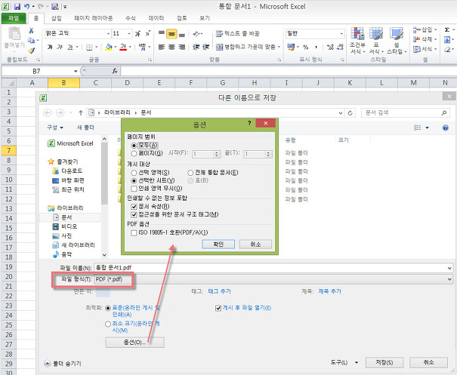This screenshot has height=375, width=457.
Task: Open the 파일 tab
Action: click(x=13, y=17)
